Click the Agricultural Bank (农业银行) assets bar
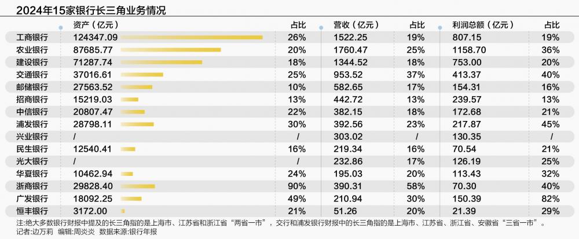The image size is (579, 239). tap(171, 50)
